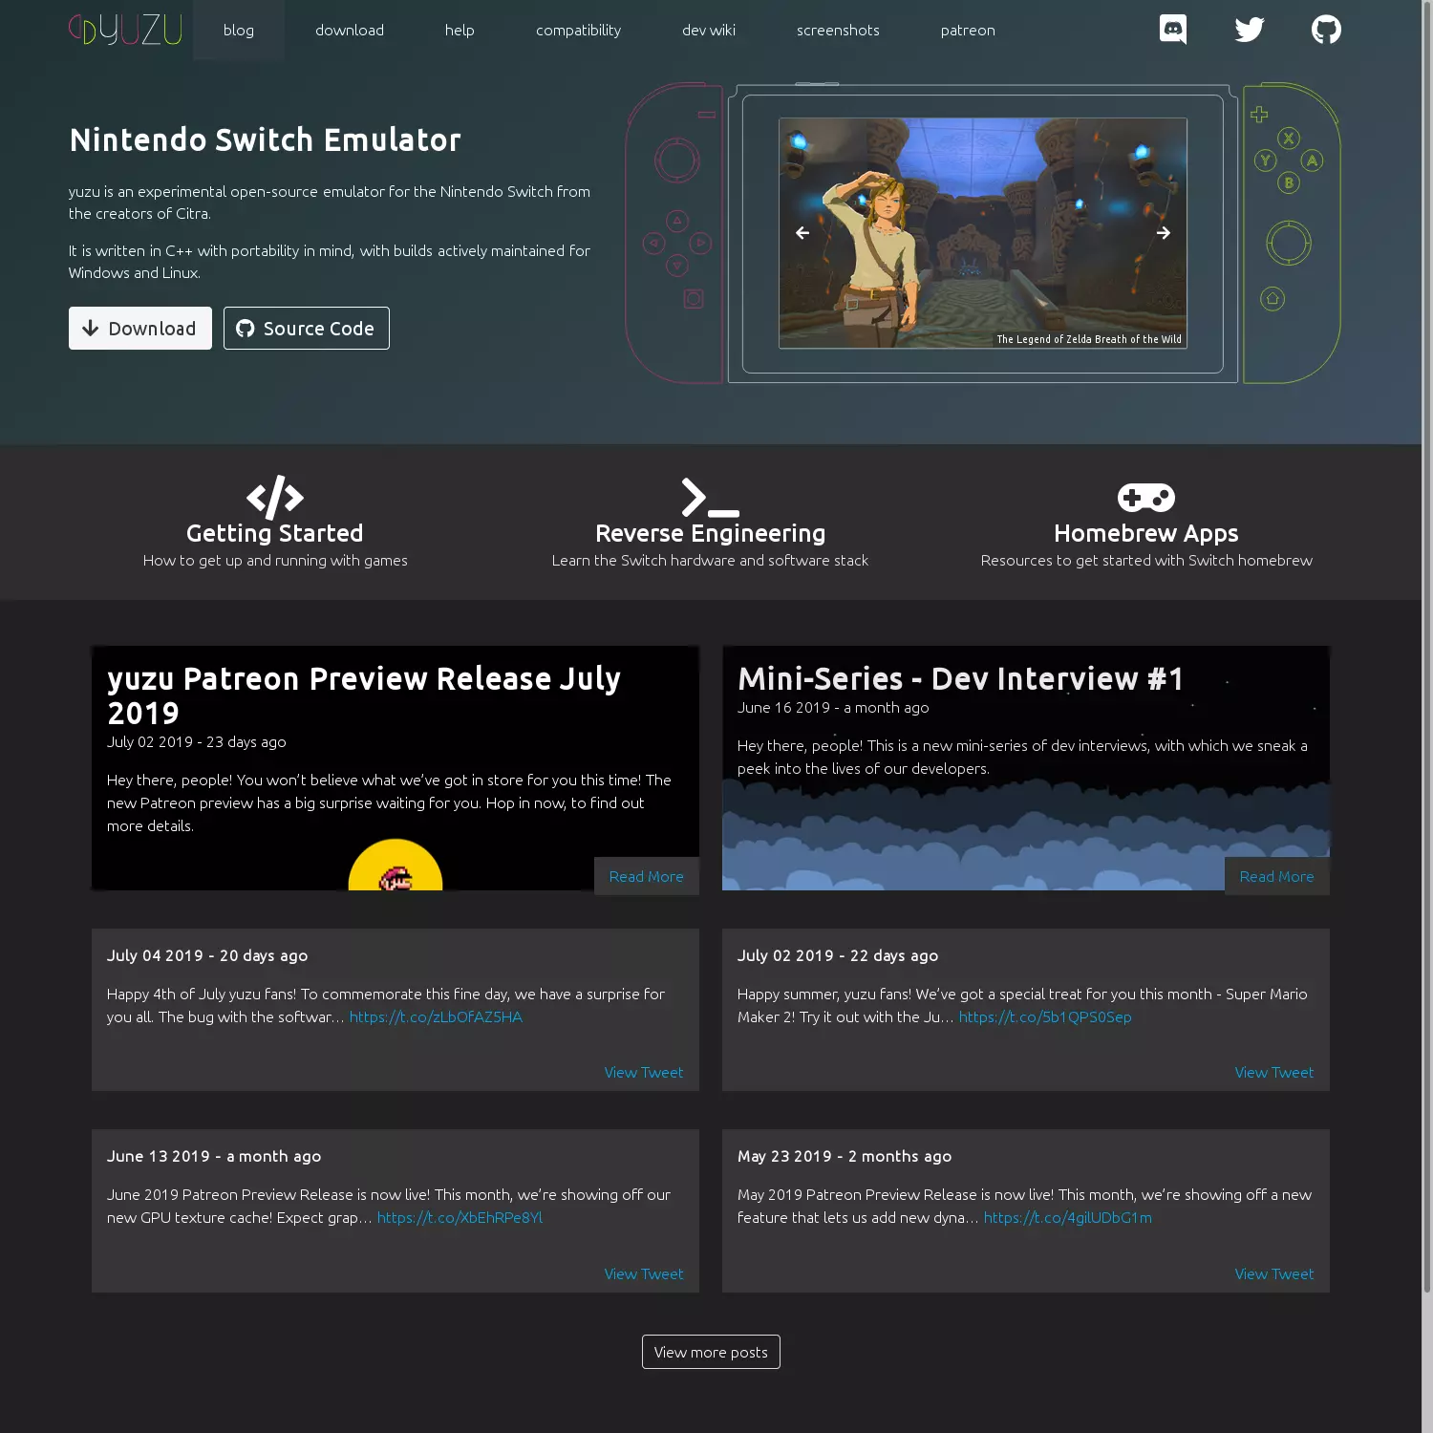Open the Discord icon in header
Image resolution: width=1433 pixels, height=1433 pixels.
pos(1173,30)
